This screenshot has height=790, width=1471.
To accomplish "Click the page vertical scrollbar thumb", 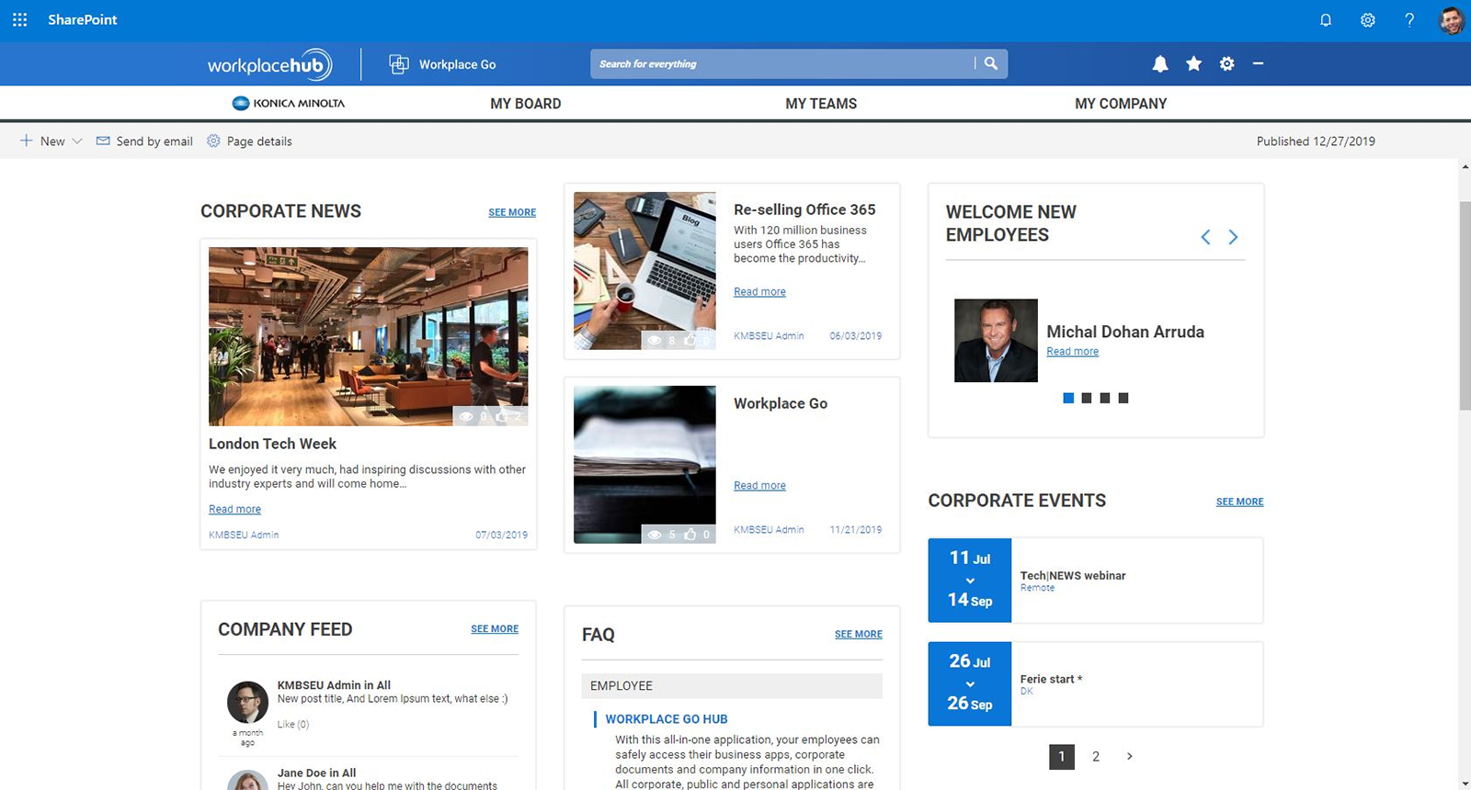I will pos(1465,305).
